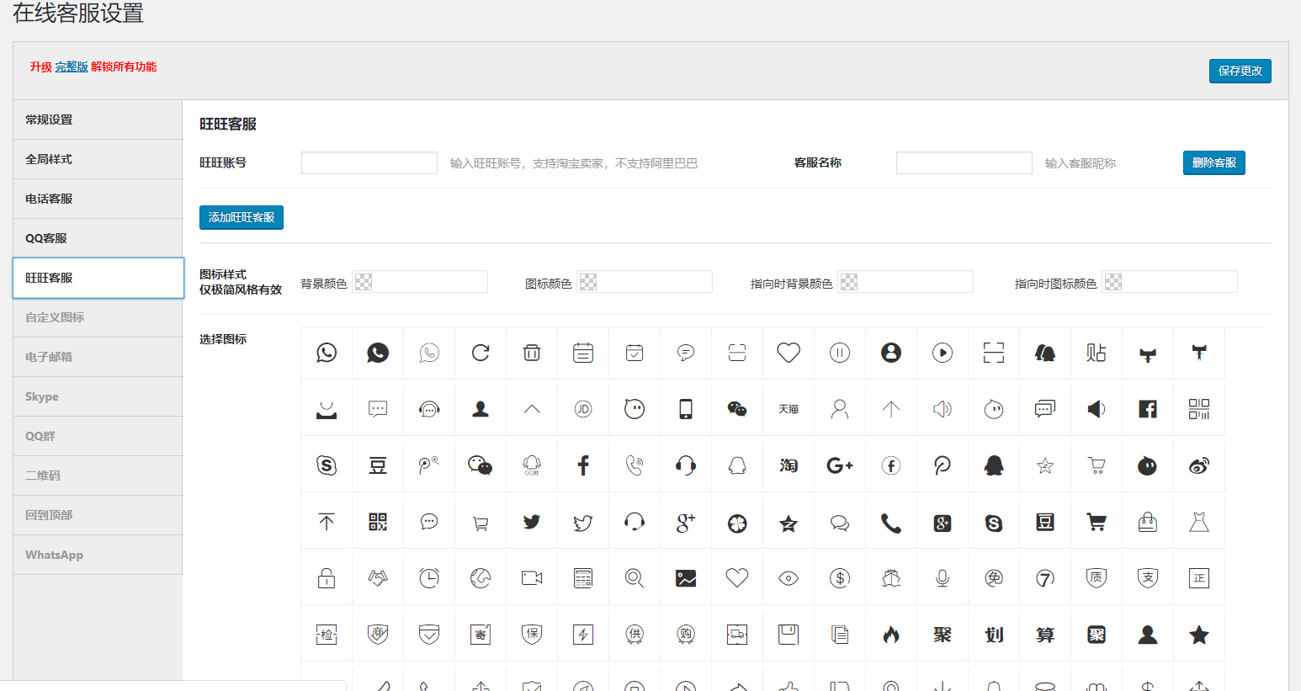Switch to the 电子邮箱 tab
Image resolution: width=1301 pixels, height=691 pixels.
point(98,357)
